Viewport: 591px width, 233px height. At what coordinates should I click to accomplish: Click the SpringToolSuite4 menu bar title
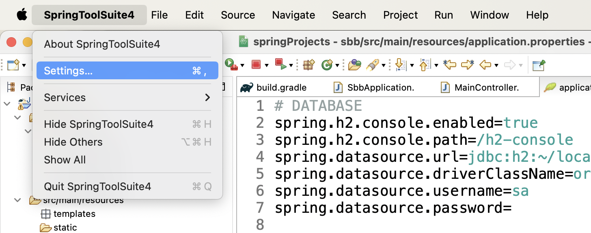click(89, 15)
